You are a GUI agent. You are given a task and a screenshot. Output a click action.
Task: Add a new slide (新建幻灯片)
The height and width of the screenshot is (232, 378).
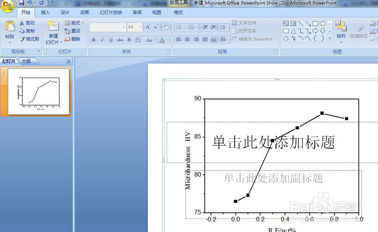[x=54, y=32]
